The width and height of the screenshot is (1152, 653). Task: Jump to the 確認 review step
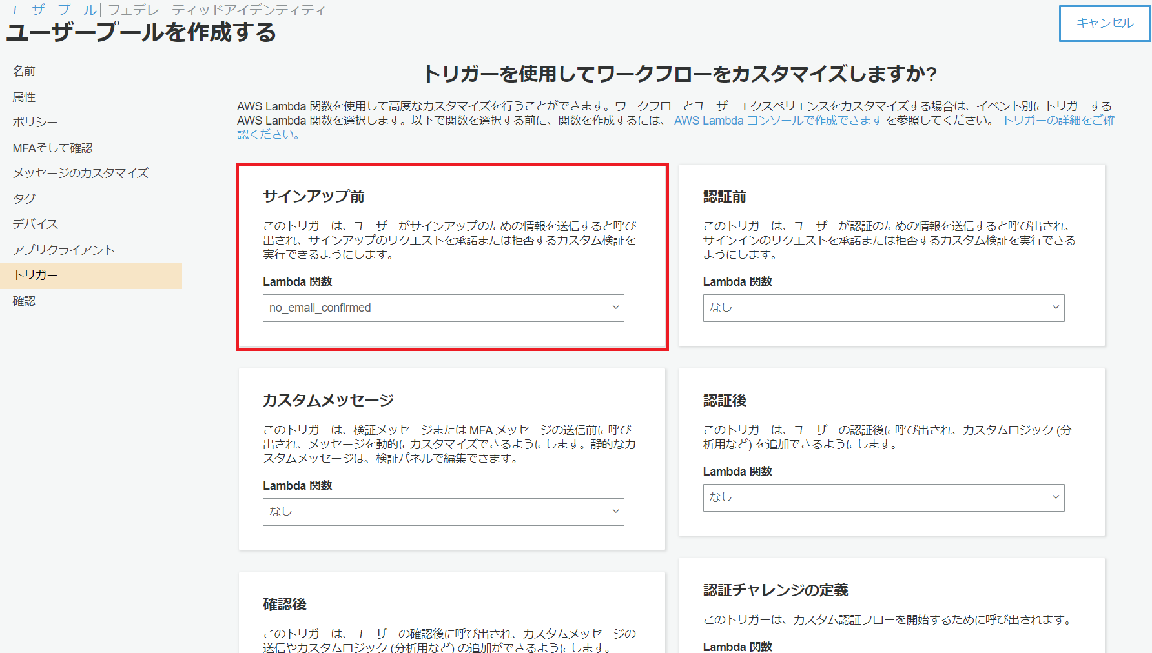pos(24,301)
